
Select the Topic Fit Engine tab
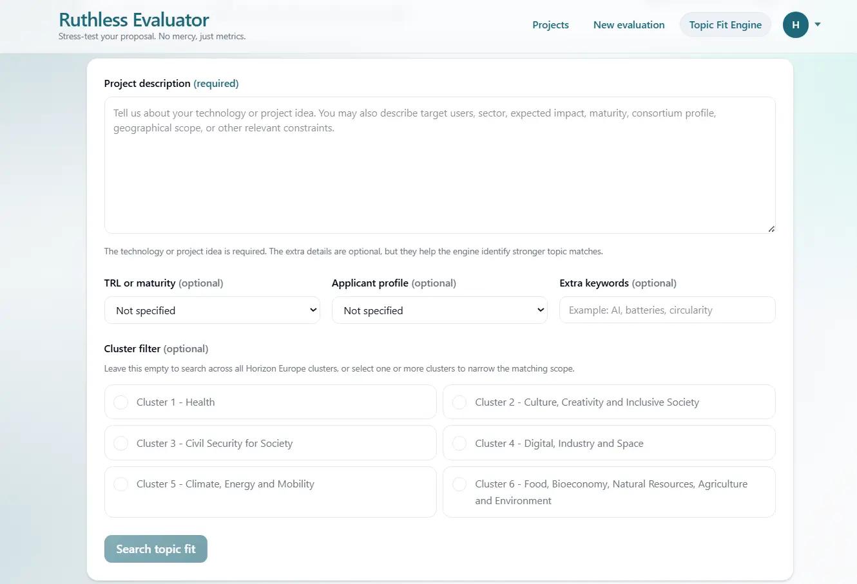pos(725,24)
